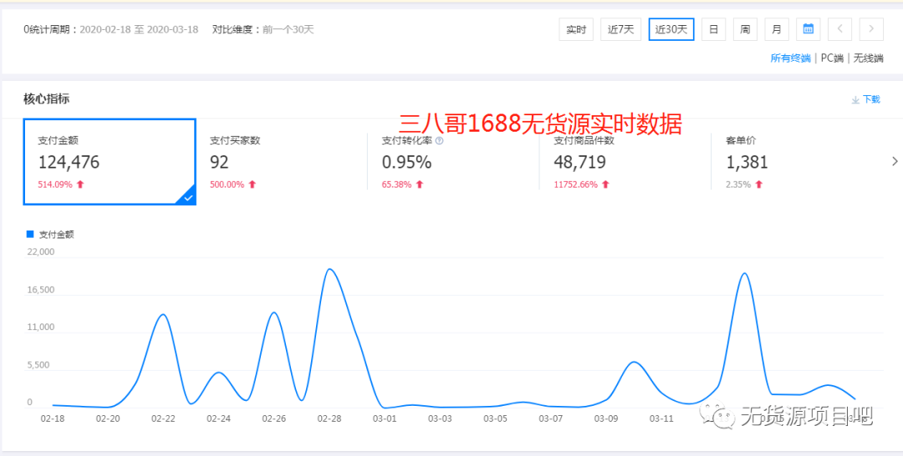Click the blue checkmark on 支付金额 card
Image resolution: width=903 pixels, height=456 pixels.
(188, 197)
